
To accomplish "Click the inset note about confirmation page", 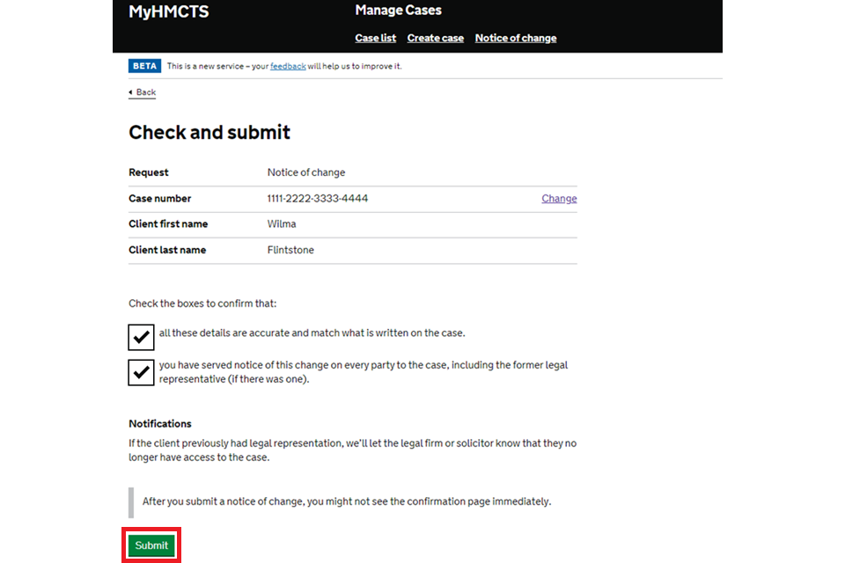I will point(346,501).
